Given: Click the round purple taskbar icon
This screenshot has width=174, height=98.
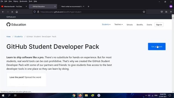Looking at the screenshot, I should pyautogui.click(x=99, y=96).
